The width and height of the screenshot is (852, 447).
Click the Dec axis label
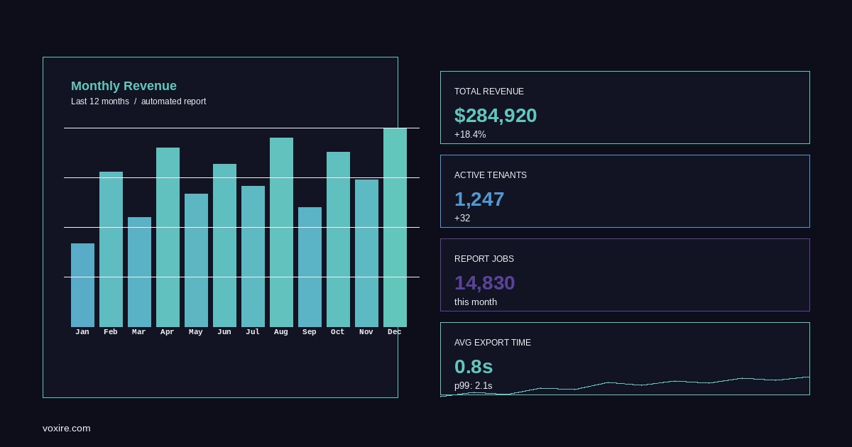pos(395,332)
